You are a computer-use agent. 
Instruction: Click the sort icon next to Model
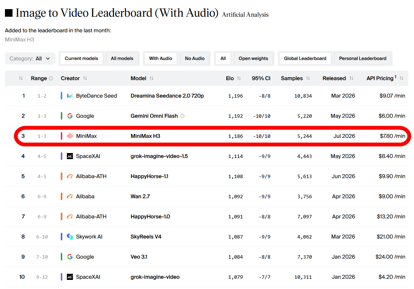click(152, 78)
